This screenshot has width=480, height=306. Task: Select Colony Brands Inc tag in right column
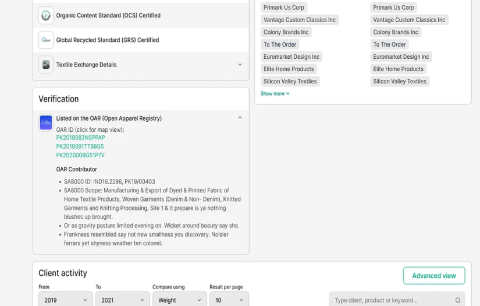396,32
